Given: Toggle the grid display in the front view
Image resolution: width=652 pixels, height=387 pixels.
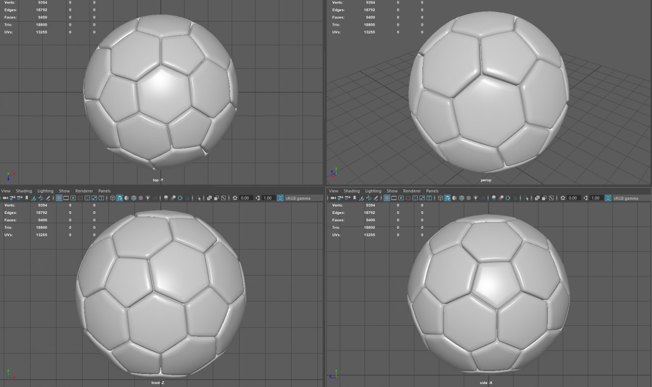Looking at the screenshot, I should (x=60, y=198).
